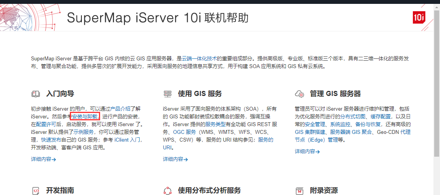This screenshot has width=440, height=195.
Task: Click the 附录资源 heading
Action: tap(324, 191)
